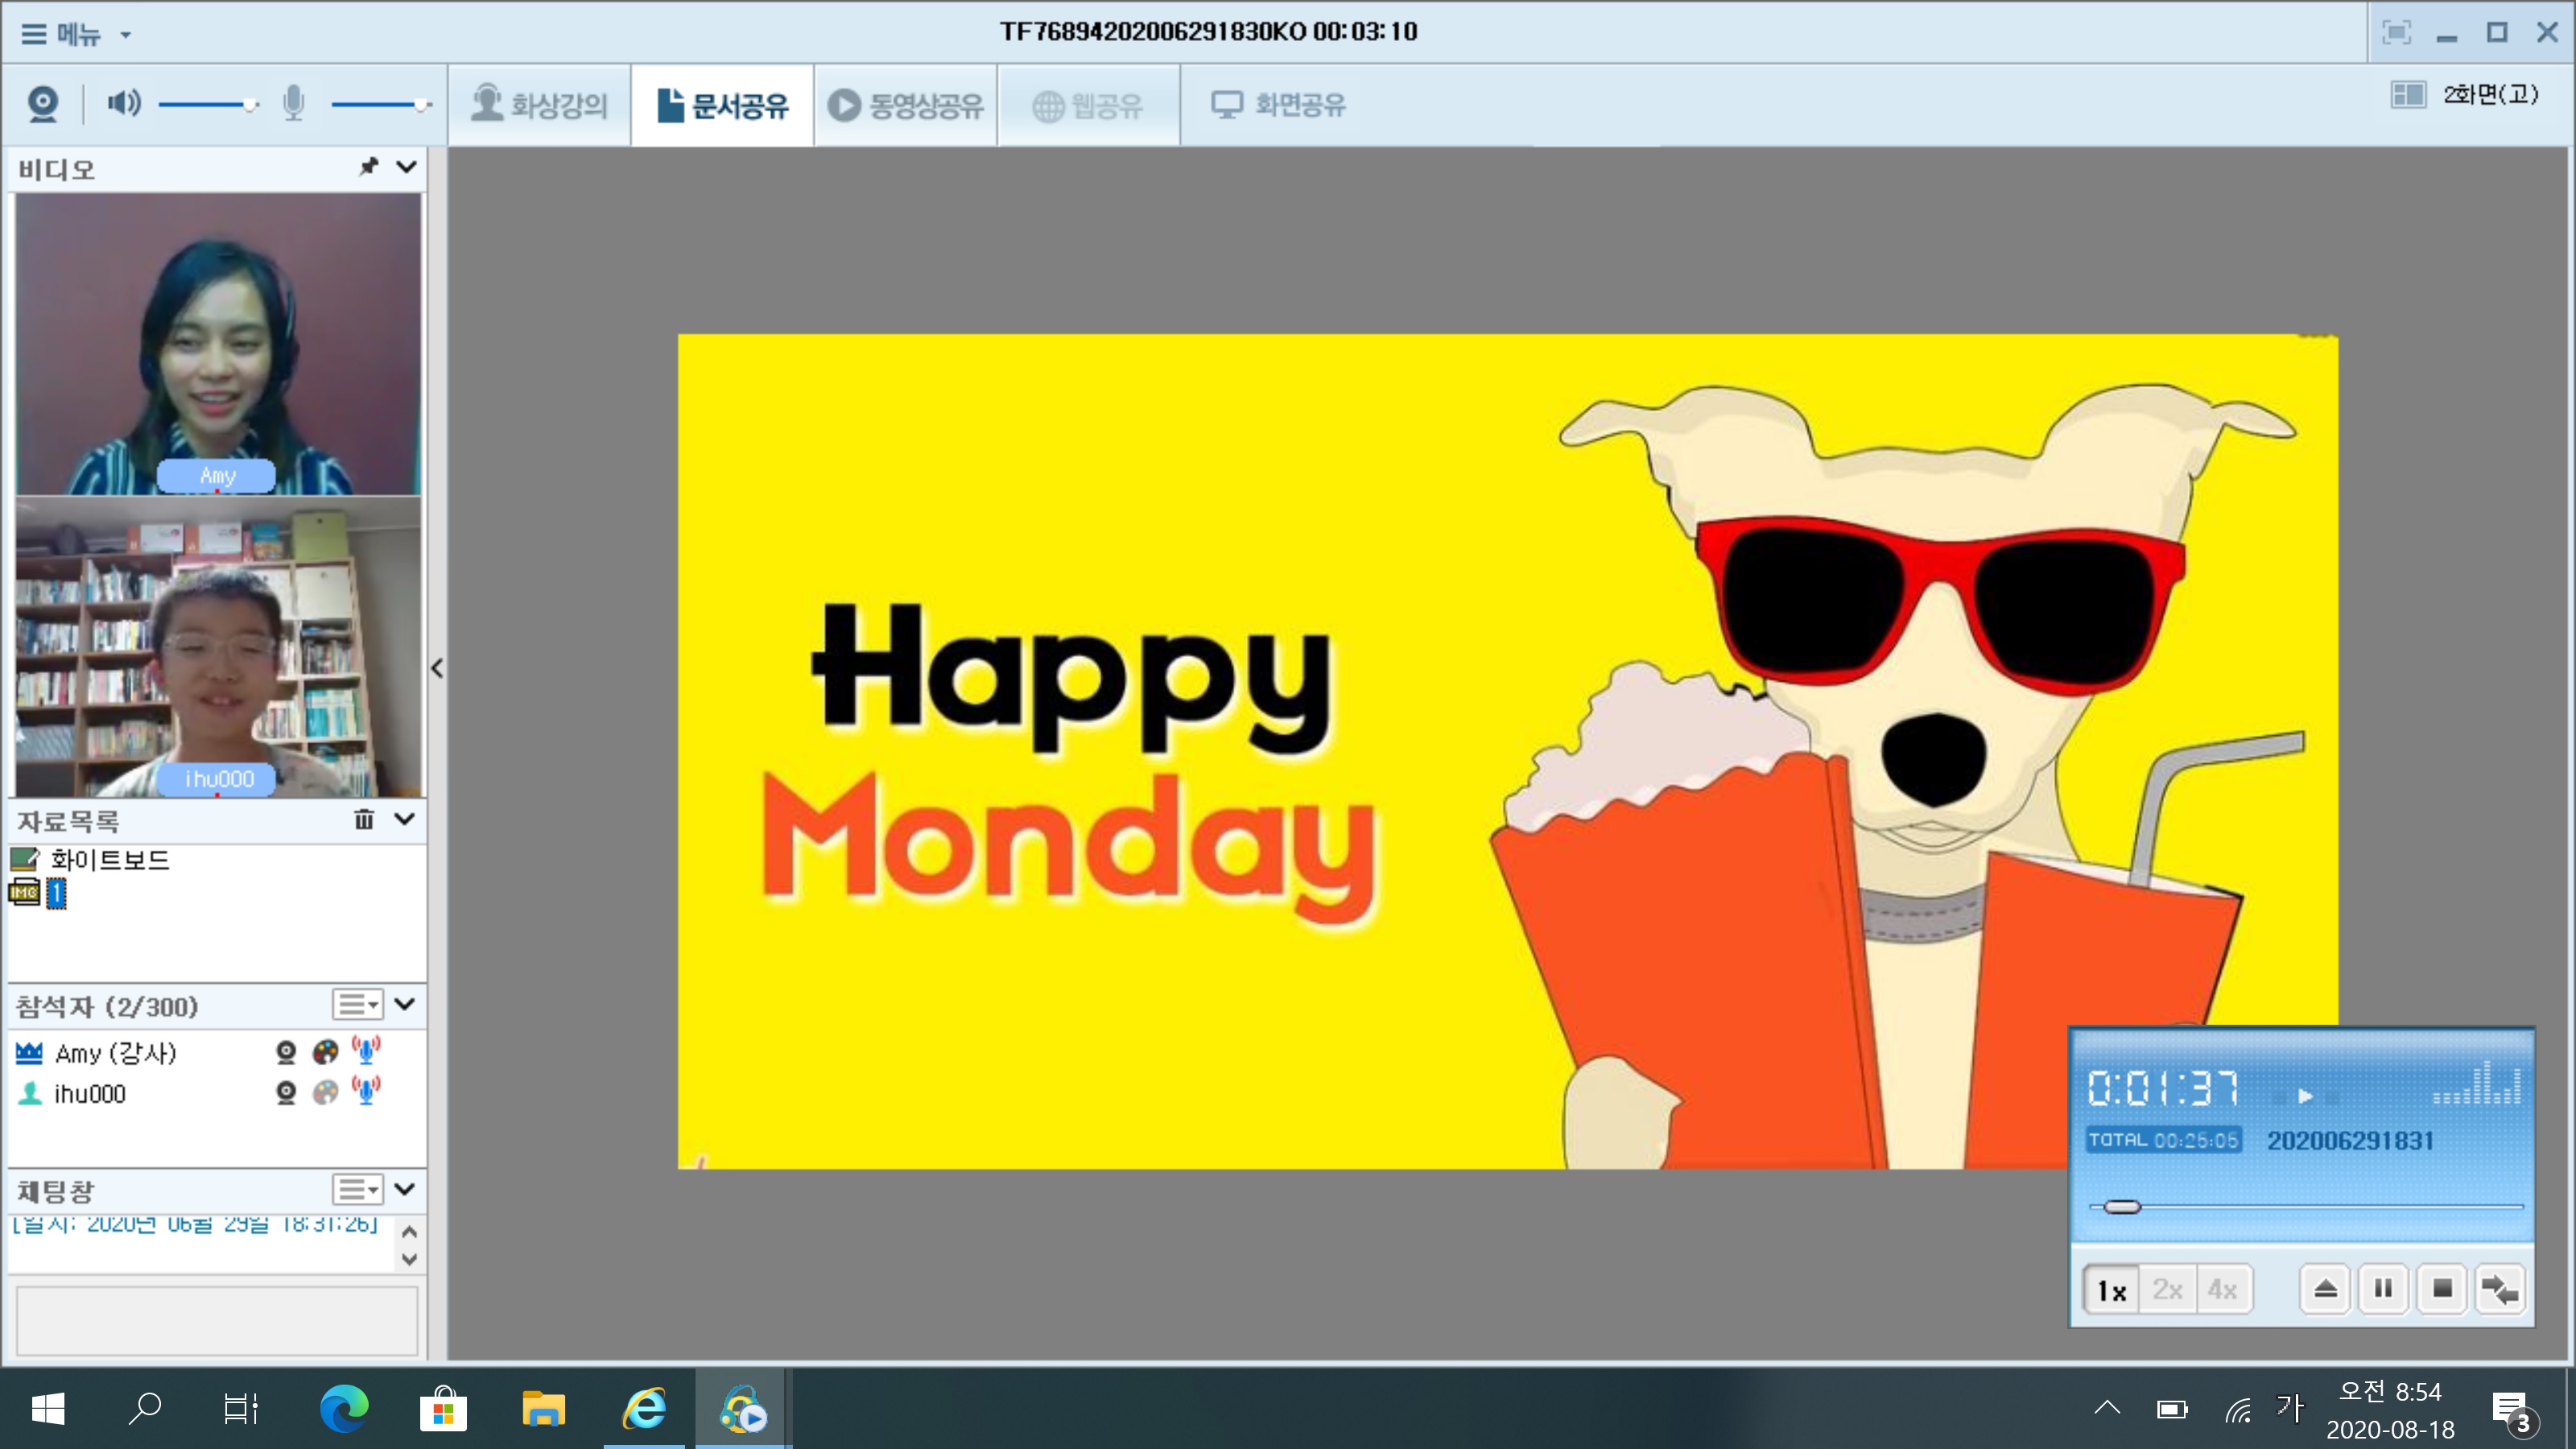Pause the recording playback
Viewport: 2576px width, 1449px height.
2384,1289
